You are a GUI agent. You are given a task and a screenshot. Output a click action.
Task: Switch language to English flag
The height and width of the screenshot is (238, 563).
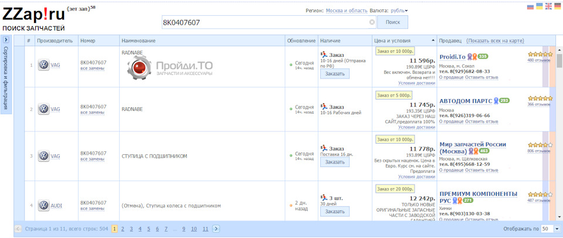pyautogui.click(x=548, y=6)
